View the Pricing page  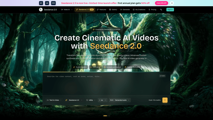[x=152, y=10]
